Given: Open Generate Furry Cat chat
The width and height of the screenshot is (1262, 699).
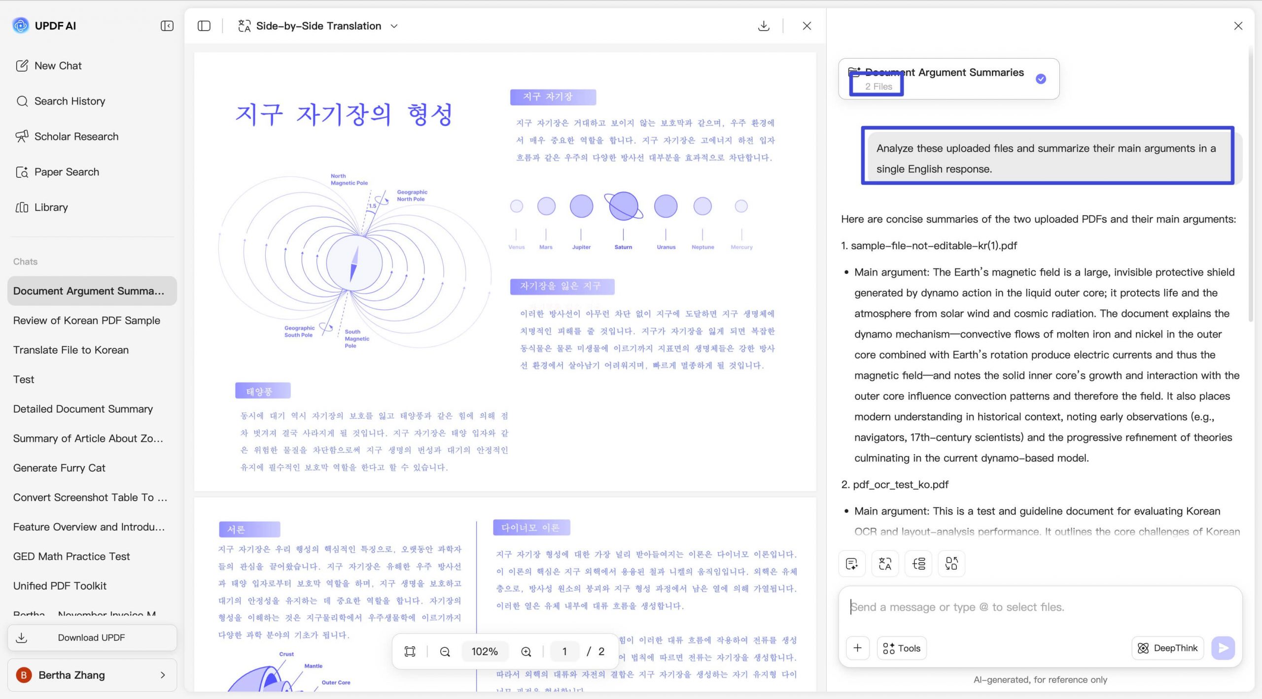Looking at the screenshot, I should pyautogui.click(x=92, y=468).
